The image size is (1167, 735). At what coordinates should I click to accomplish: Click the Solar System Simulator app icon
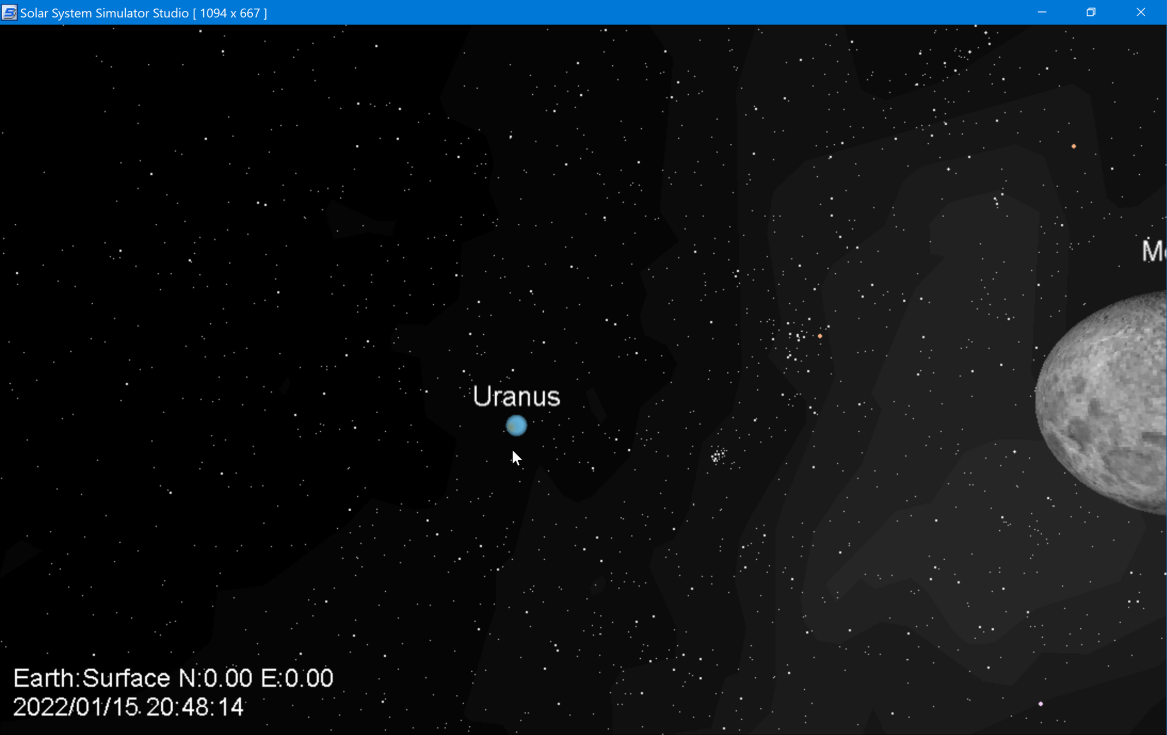click(9, 13)
